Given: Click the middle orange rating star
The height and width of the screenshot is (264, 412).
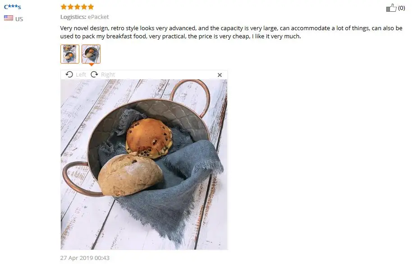Looking at the screenshot, I should tap(77, 7).
